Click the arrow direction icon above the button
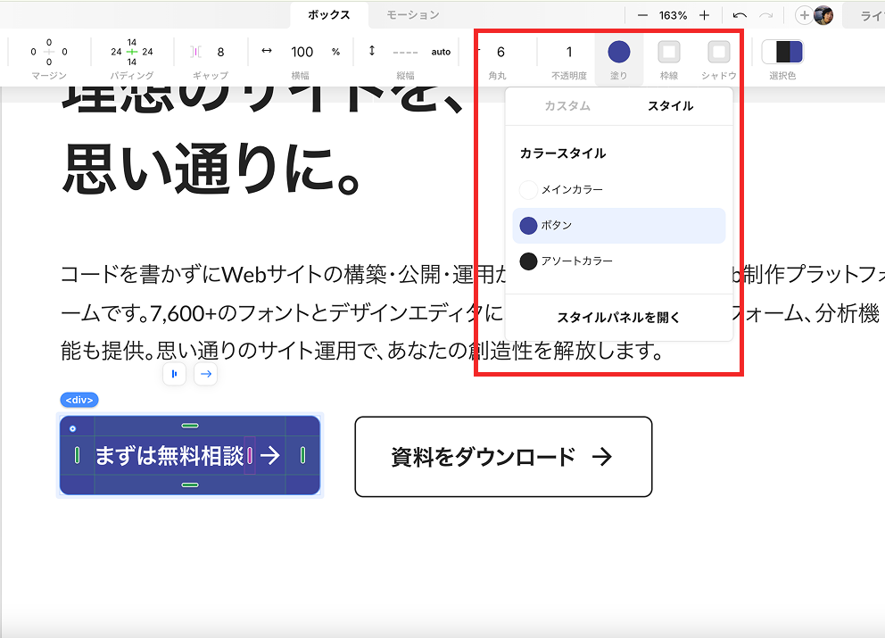This screenshot has height=638, width=885. tap(205, 374)
